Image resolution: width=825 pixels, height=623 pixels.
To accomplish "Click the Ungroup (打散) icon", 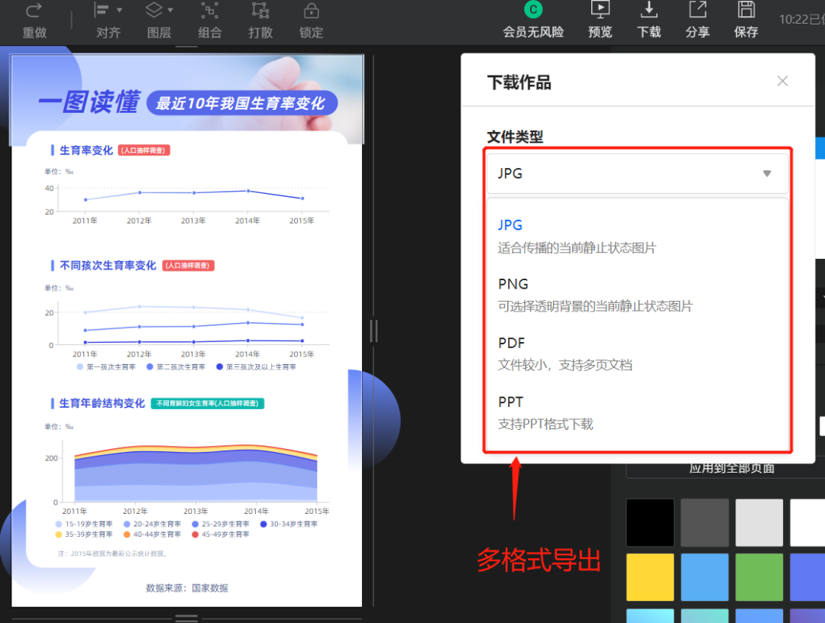I will point(260,11).
